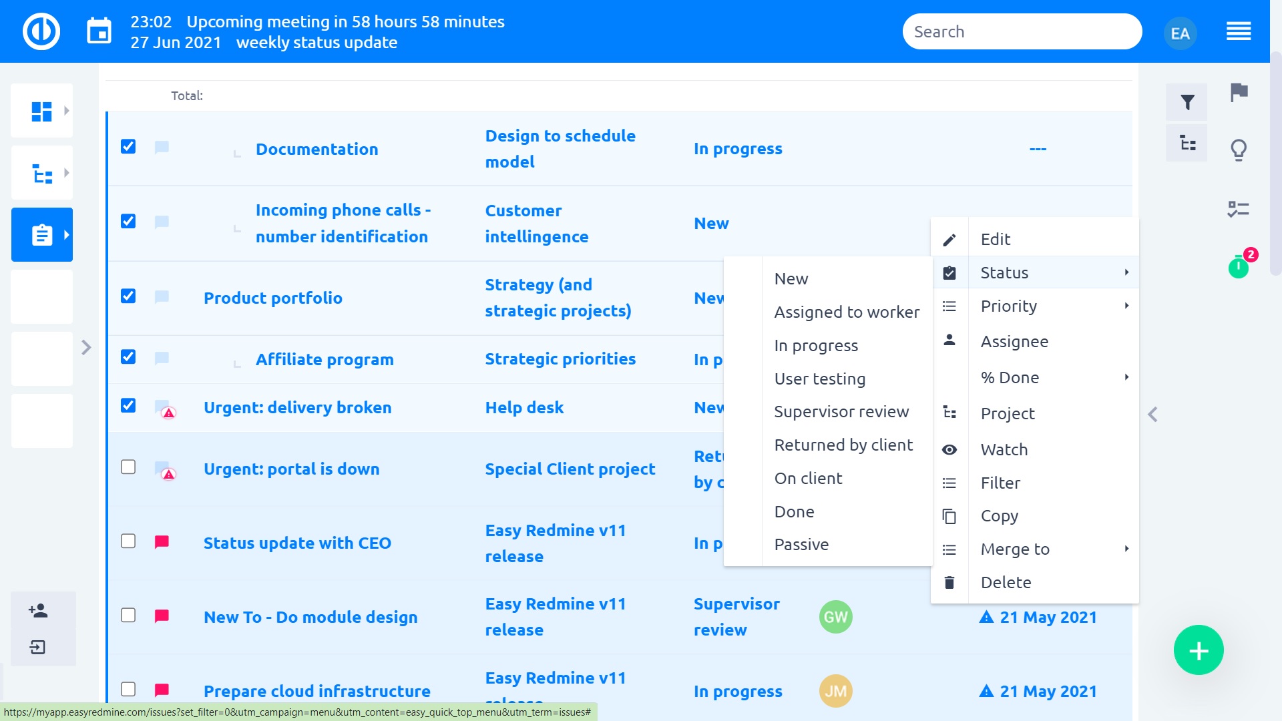Click red flag on New To - Do module design
This screenshot has width=1282, height=721.
tap(162, 616)
